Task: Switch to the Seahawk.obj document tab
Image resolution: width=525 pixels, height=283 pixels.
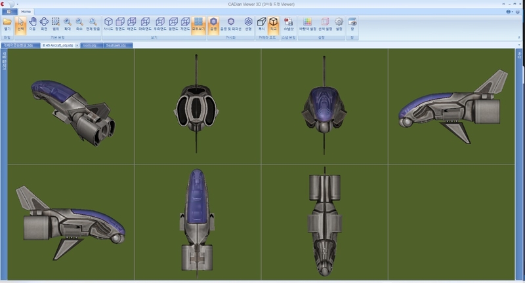Action: tap(117, 46)
